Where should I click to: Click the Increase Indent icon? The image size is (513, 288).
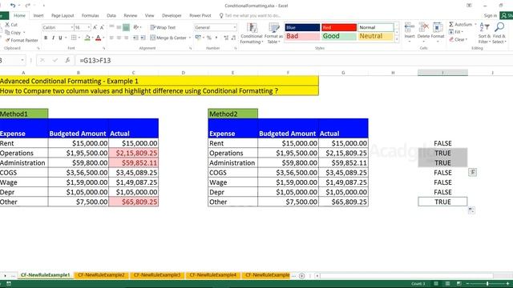point(143,38)
